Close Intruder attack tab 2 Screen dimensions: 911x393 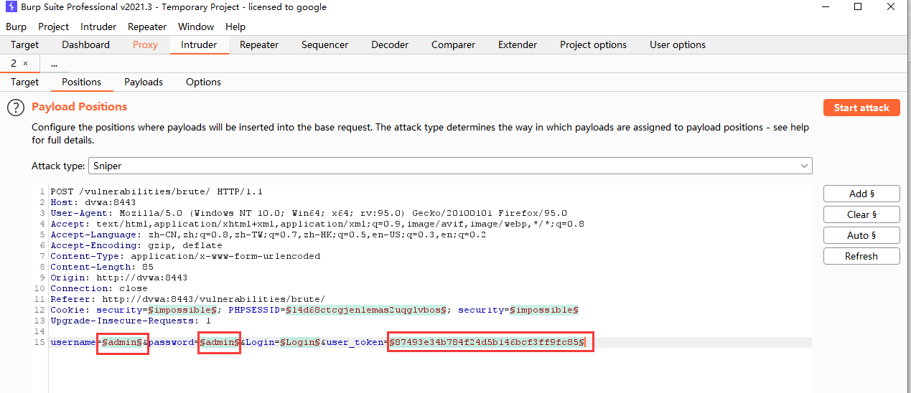(x=26, y=63)
